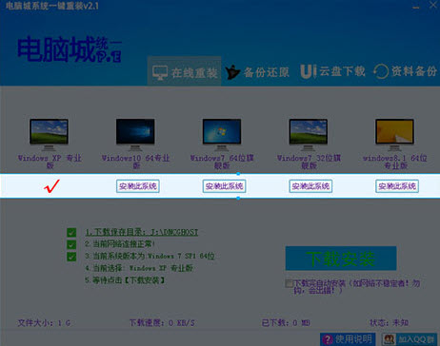Click the Windows XP 专业版 monitor thumbnail
This screenshot has width=440, height=346.
click(49, 134)
